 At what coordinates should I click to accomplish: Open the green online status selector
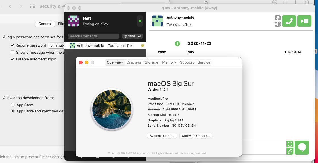pyautogui.click(x=140, y=21)
